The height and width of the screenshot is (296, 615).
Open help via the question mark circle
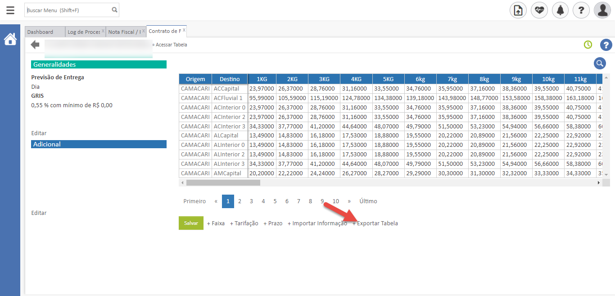pyautogui.click(x=581, y=9)
